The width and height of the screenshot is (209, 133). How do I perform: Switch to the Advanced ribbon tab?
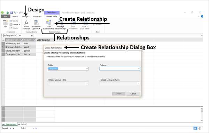coord(37,16)
